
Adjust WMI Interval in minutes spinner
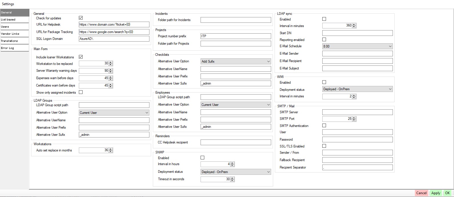339,96
